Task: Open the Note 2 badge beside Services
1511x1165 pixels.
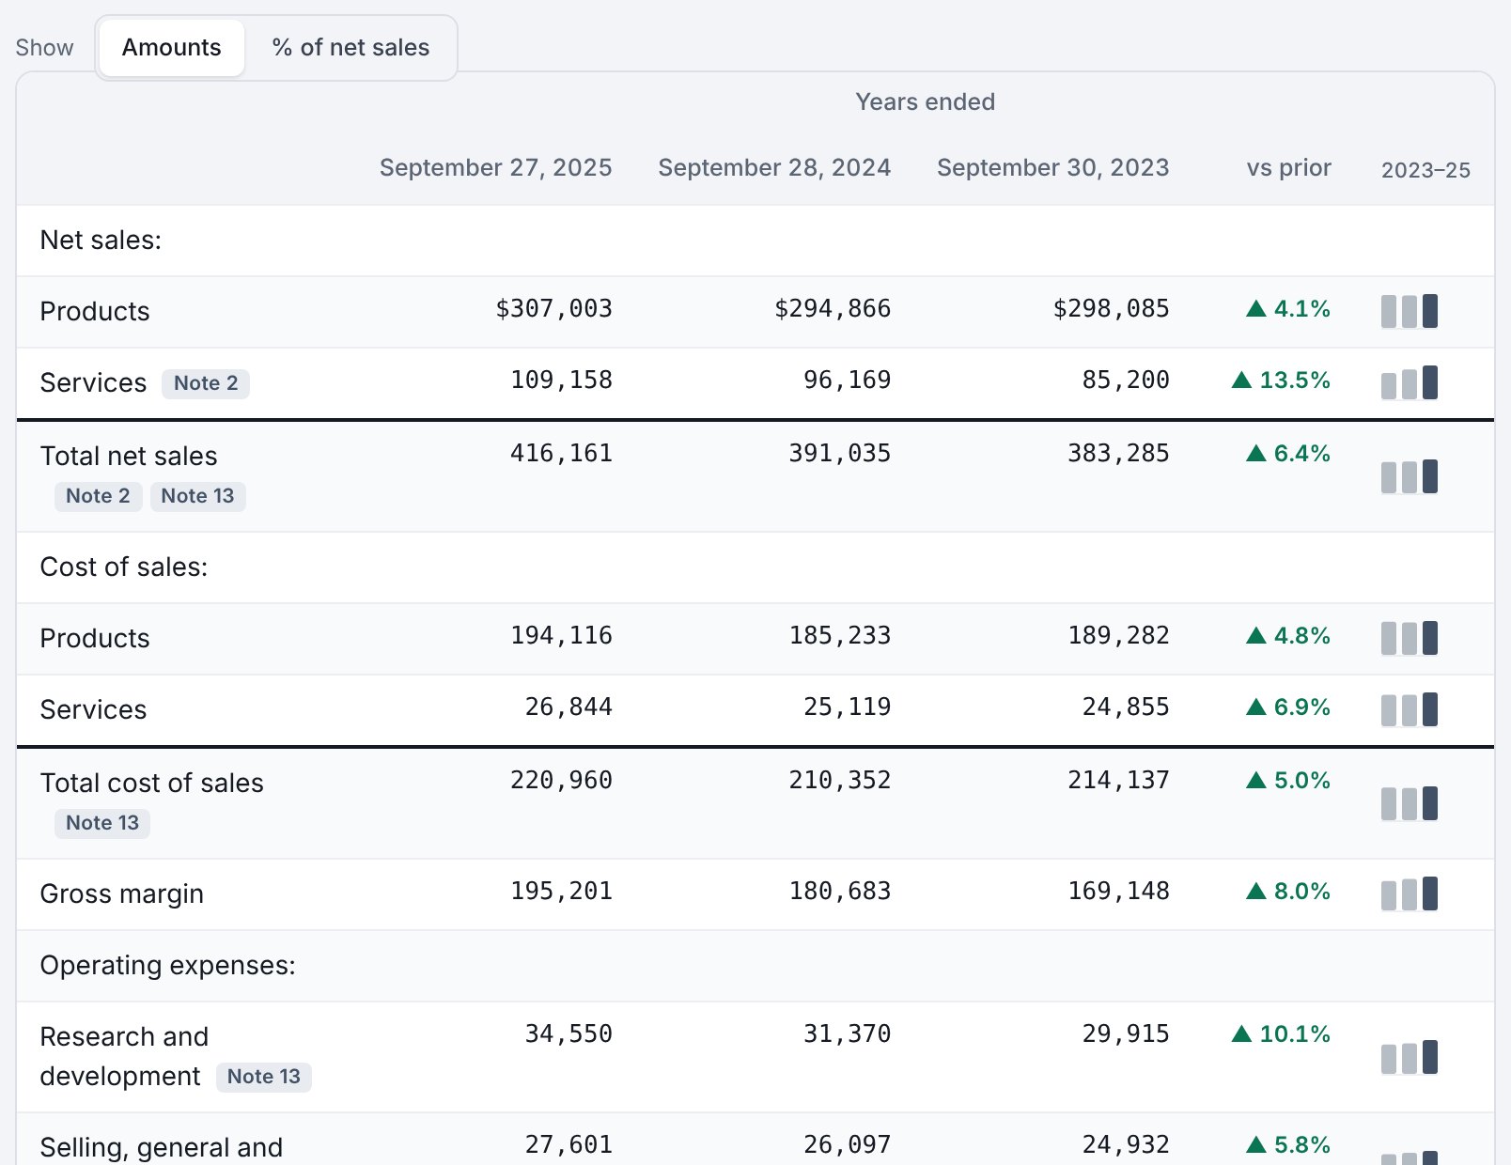Action: pyautogui.click(x=206, y=383)
